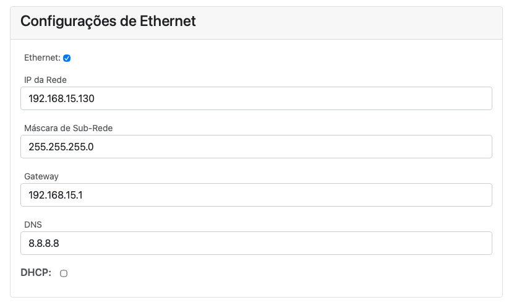
Task: Click the "Ethernet:" label text
Action: tap(41, 58)
